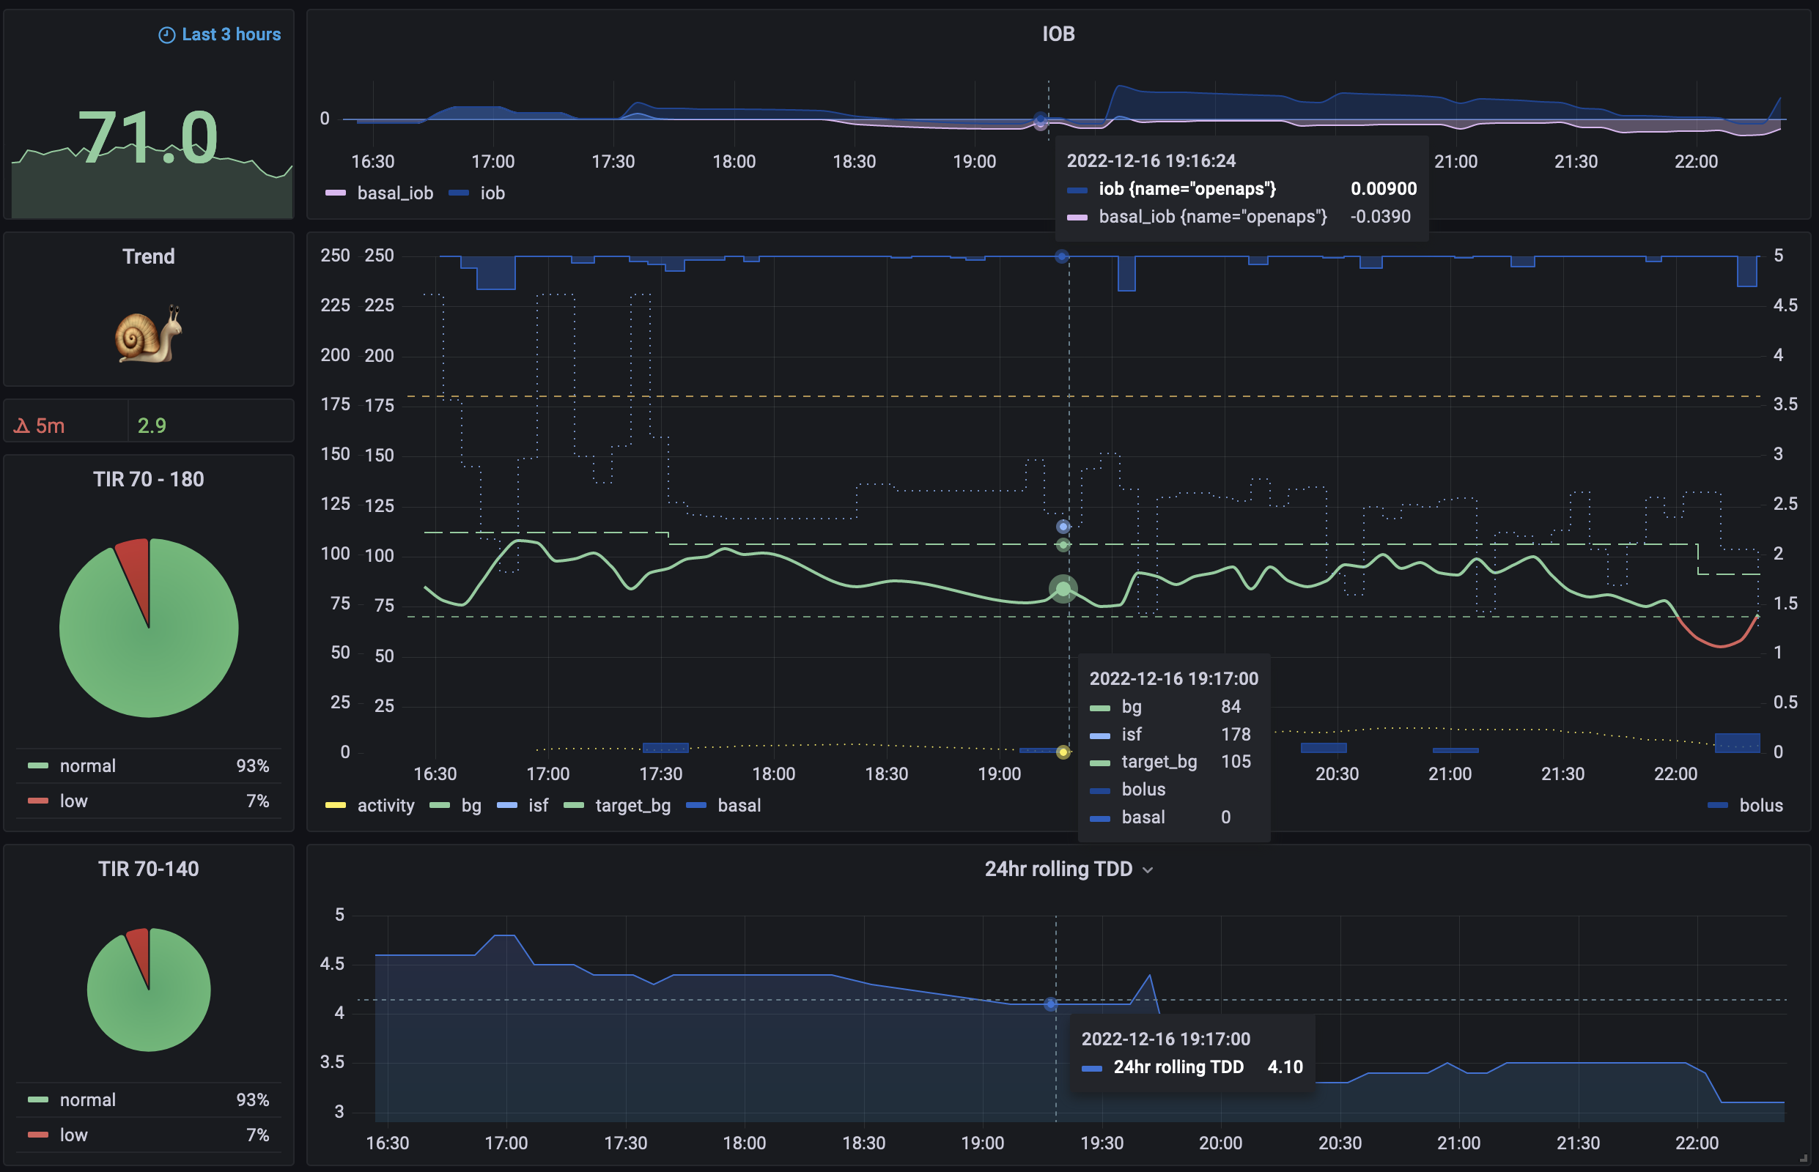Click the yellow activity data point marker

[x=1063, y=753]
